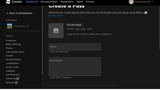160x90 pixels.
Task: Go back via BACK TO EXPERIENCES link
Action: tap(21, 13)
